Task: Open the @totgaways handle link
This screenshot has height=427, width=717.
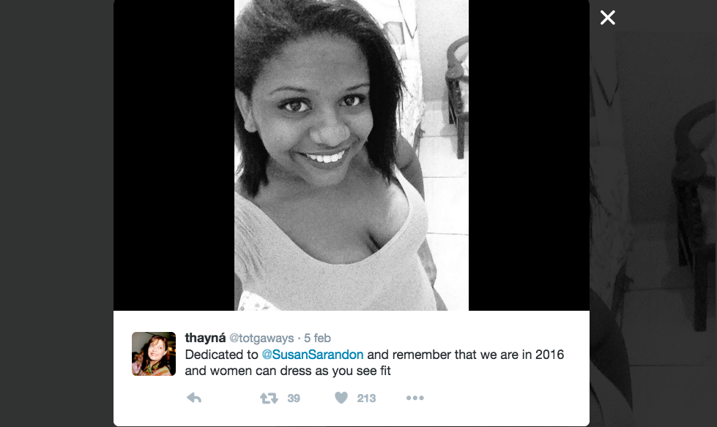Action: (x=261, y=338)
